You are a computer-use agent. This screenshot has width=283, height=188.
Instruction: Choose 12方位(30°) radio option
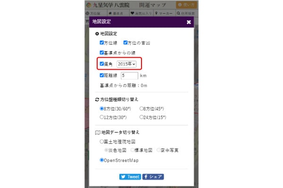coord(101,117)
